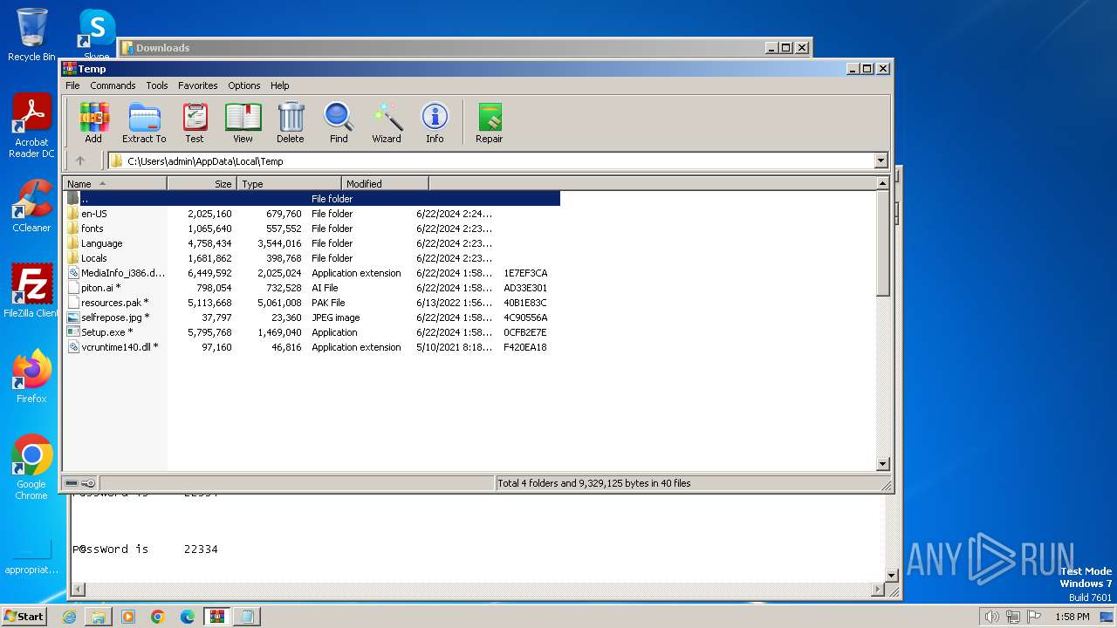Click the file list scroll up arrow

click(x=882, y=183)
